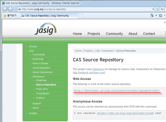Open Favorites star button
166x122 pixels.
tap(10, 16)
